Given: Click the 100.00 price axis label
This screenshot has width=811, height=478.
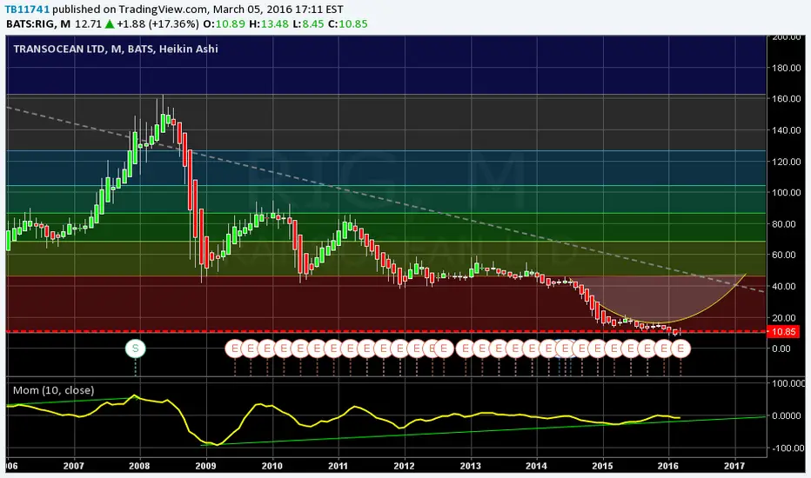Looking at the screenshot, I should 787,193.
